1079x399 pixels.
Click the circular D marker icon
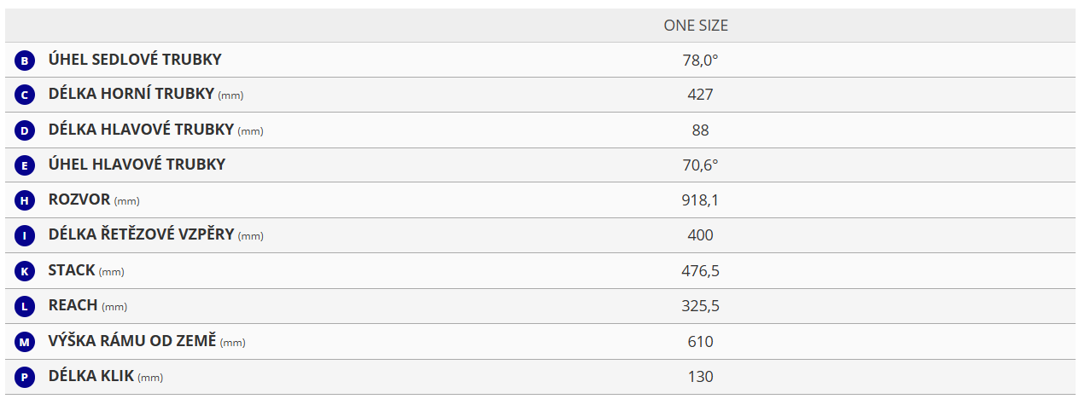click(x=25, y=130)
